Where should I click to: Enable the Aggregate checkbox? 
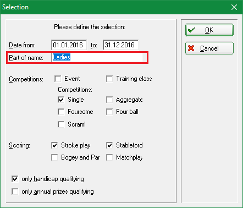click(x=109, y=100)
